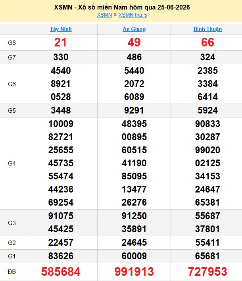Select Bình Thuận G8 result 66
Screen dimensions: 242x281
pyautogui.click(x=207, y=42)
